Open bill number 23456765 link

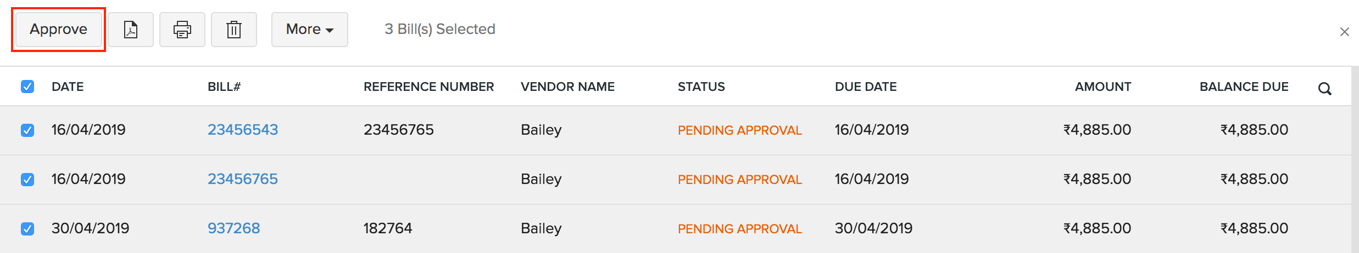coord(242,179)
